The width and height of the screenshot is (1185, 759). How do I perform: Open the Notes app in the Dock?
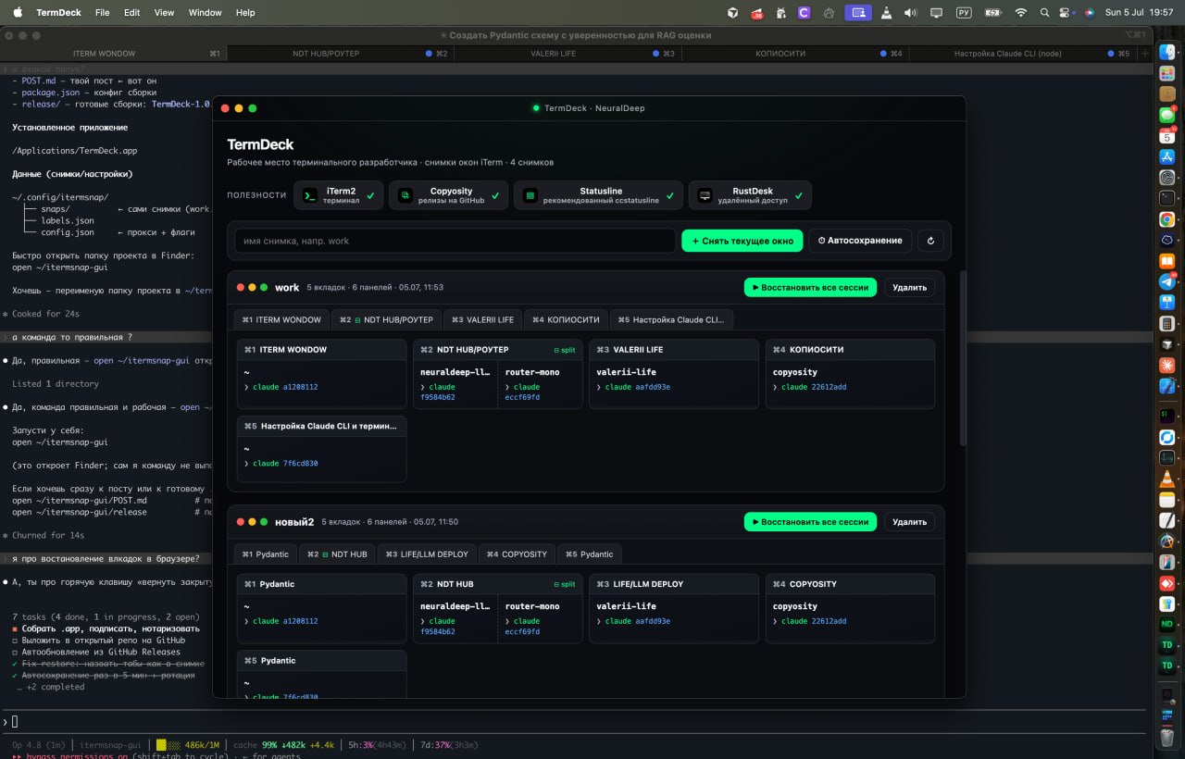pos(1167,500)
